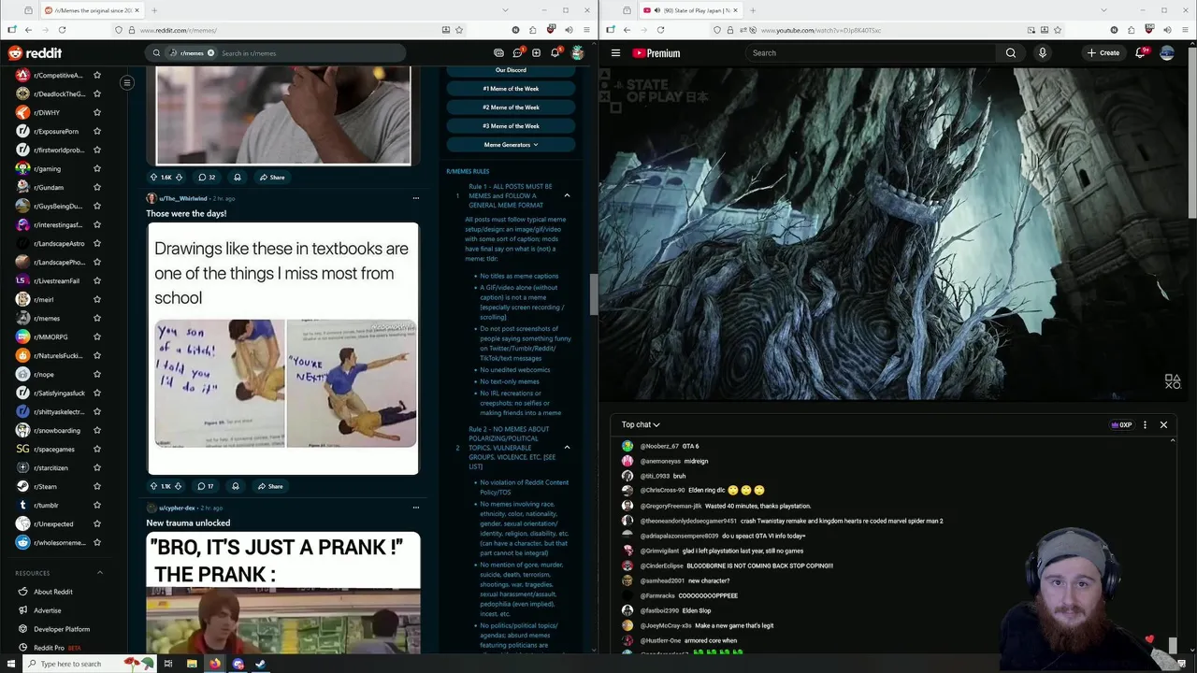Image resolution: width=1197 pixels, height=673 pixels.
Task: Toggle favorite star for r/memes
Action: (96, 318)
